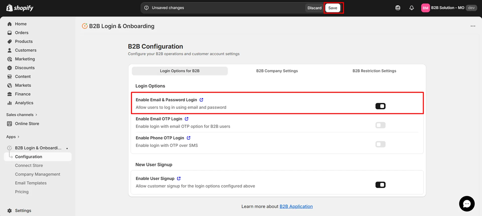Open Pricing page
Image resolution: width=482 pixels, height=216 pixels.
coord(22,192)
